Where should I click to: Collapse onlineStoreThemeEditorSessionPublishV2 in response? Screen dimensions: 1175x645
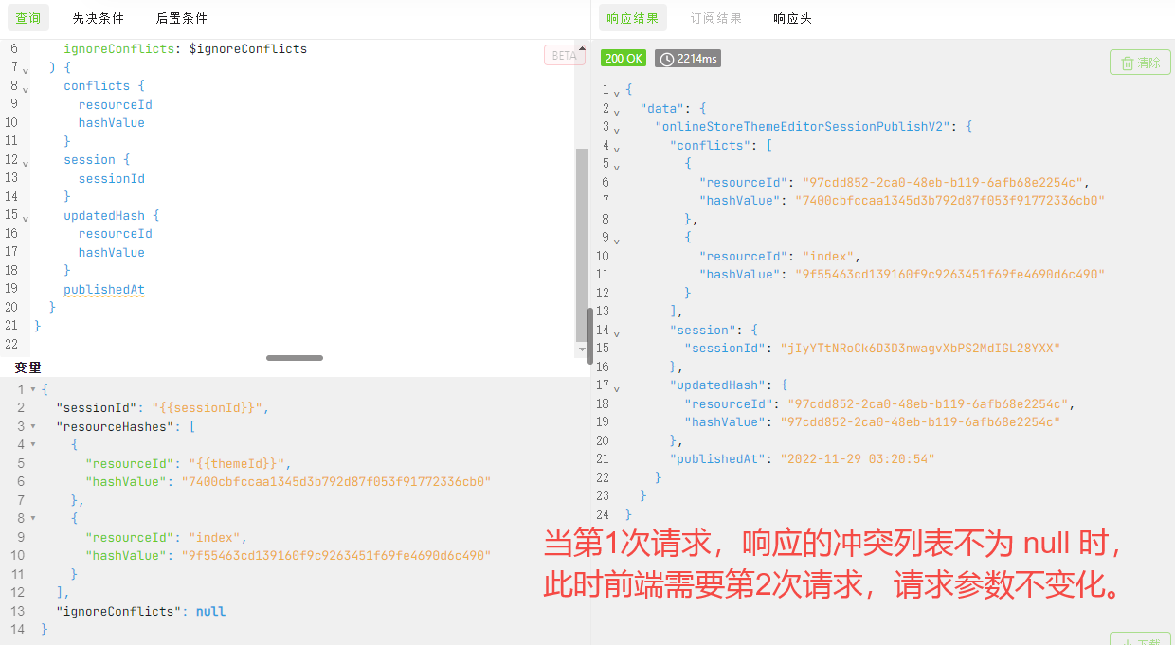[617, 130]
